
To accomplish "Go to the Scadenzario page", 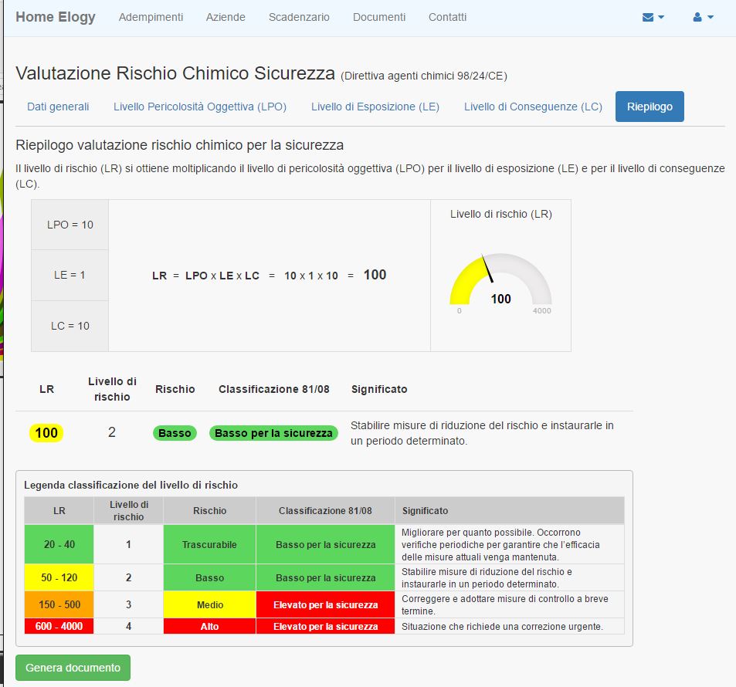I will (299, 17).
